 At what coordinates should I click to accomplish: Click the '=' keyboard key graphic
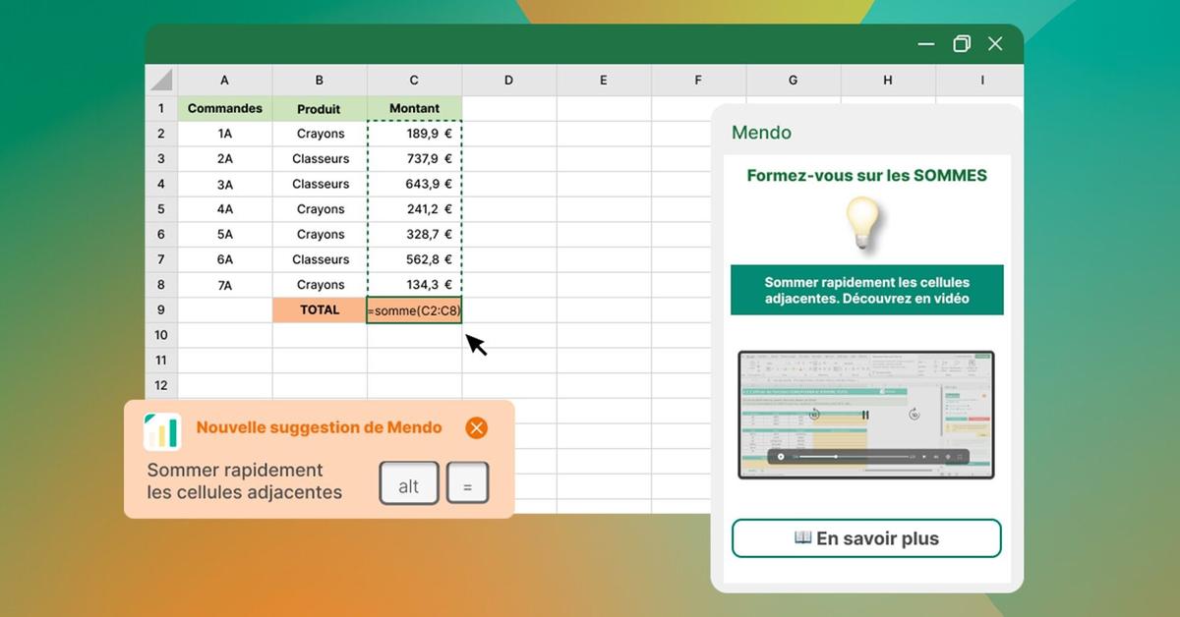pos(469,483)
